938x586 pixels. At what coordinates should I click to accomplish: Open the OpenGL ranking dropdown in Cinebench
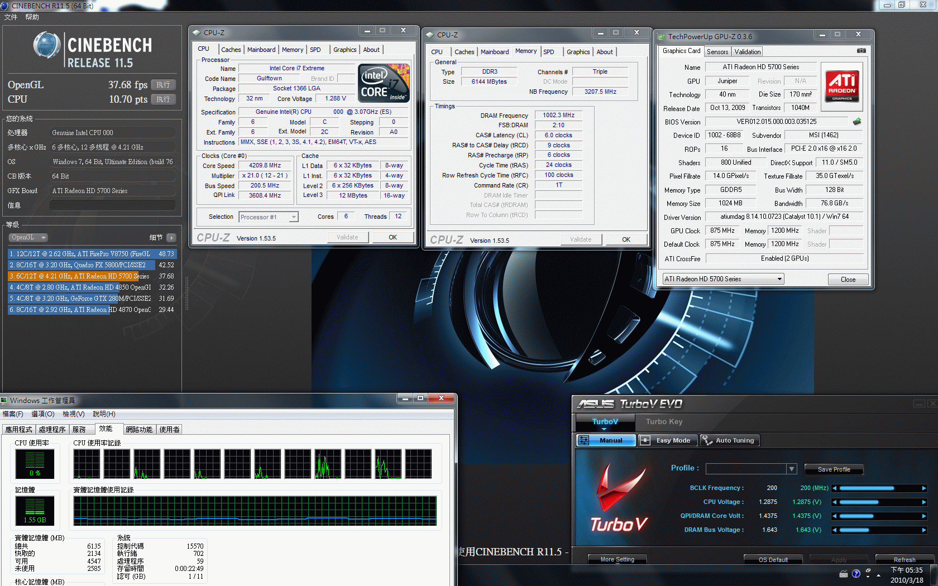(x=28, y=238)
